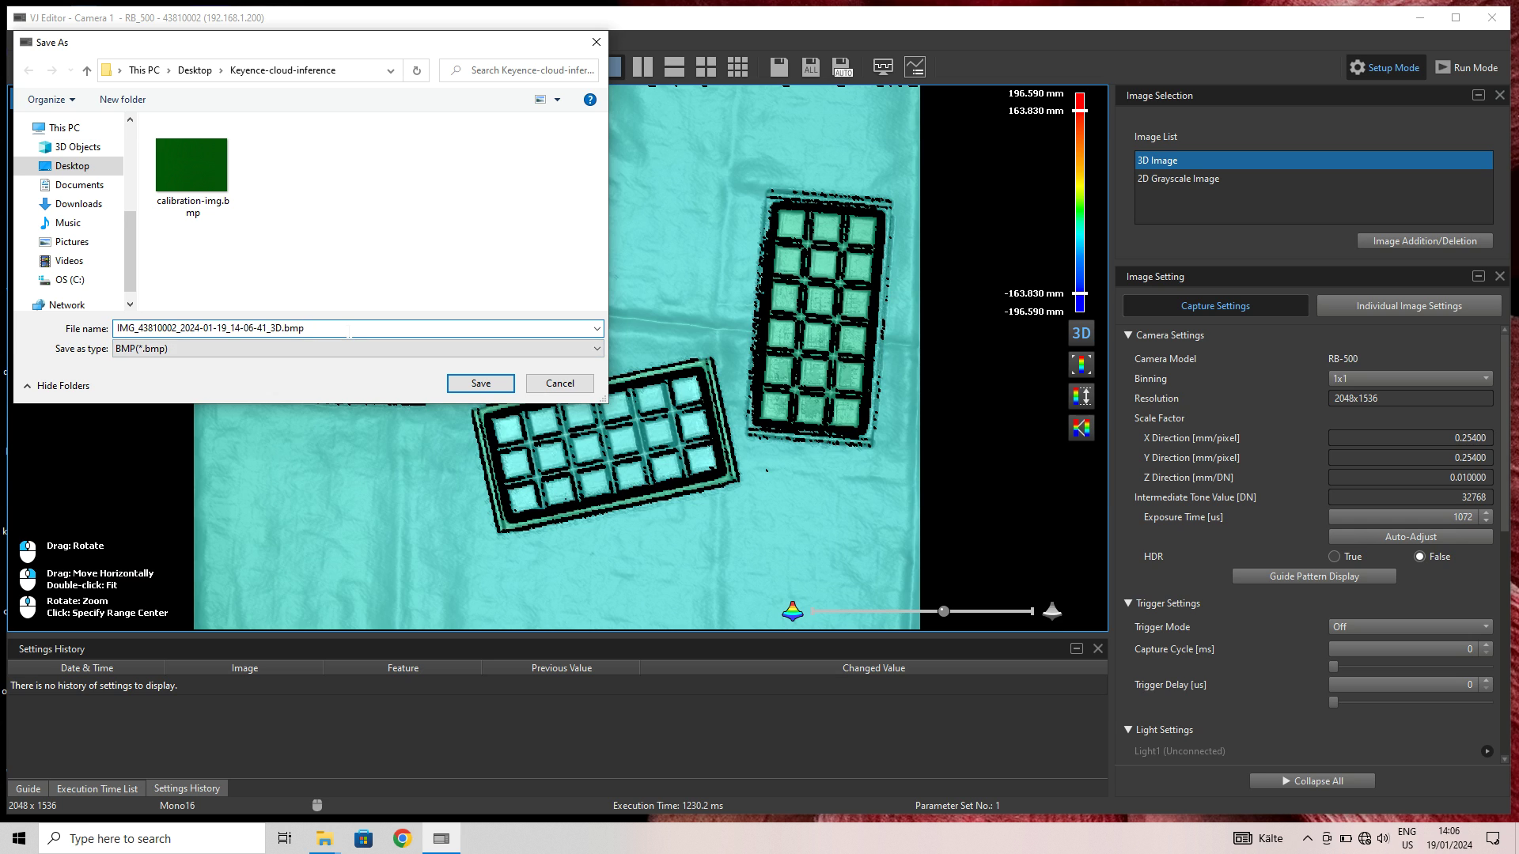Viewport: 1519px width, 854px height.
Task: Switch to Run Mode
Action: (1466, 68)
